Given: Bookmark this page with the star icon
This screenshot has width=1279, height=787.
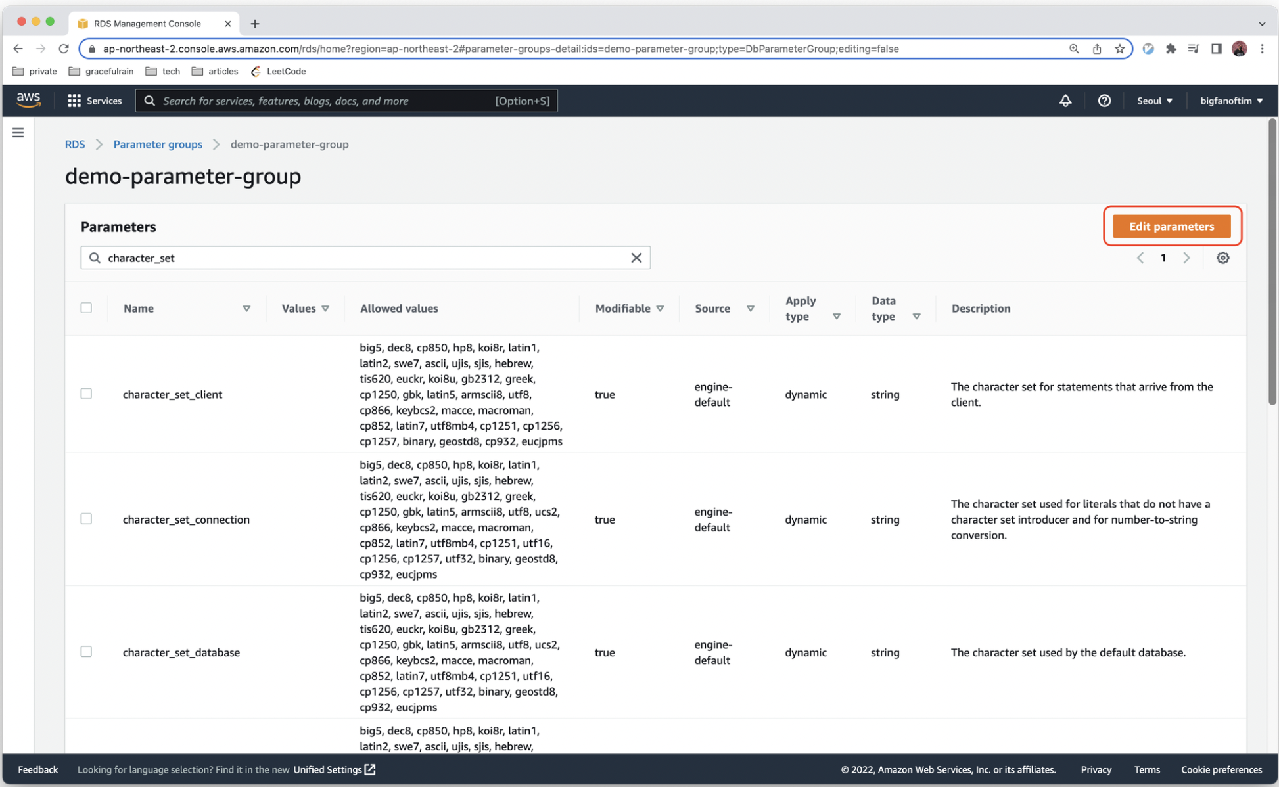Looking at the screenshot, I should tap(1119, 49).
